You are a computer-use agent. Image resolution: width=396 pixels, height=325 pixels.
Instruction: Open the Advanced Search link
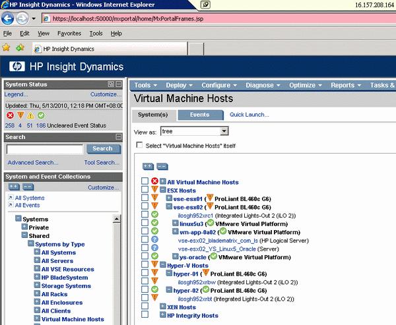point(33,162)
